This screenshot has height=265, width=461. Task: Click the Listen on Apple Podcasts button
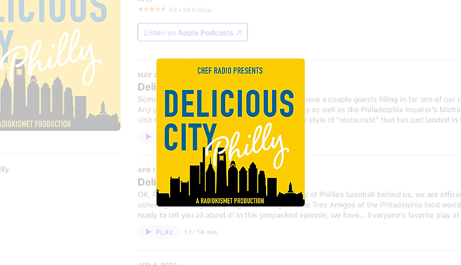(192, 33)
